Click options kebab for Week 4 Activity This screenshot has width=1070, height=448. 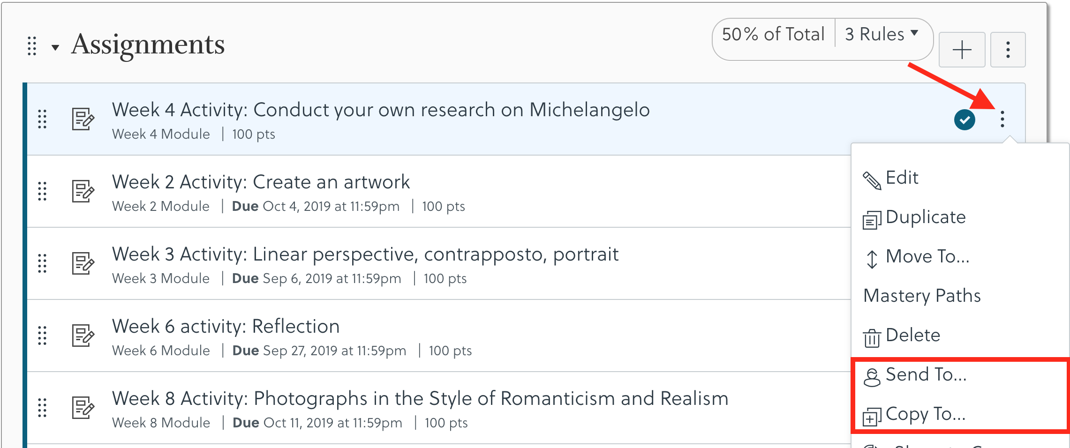pyautogui.click(x=1002, y=119)
